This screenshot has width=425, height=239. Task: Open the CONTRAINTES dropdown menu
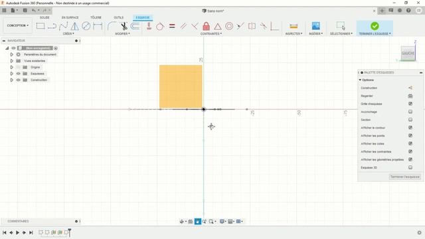[211, 34]
